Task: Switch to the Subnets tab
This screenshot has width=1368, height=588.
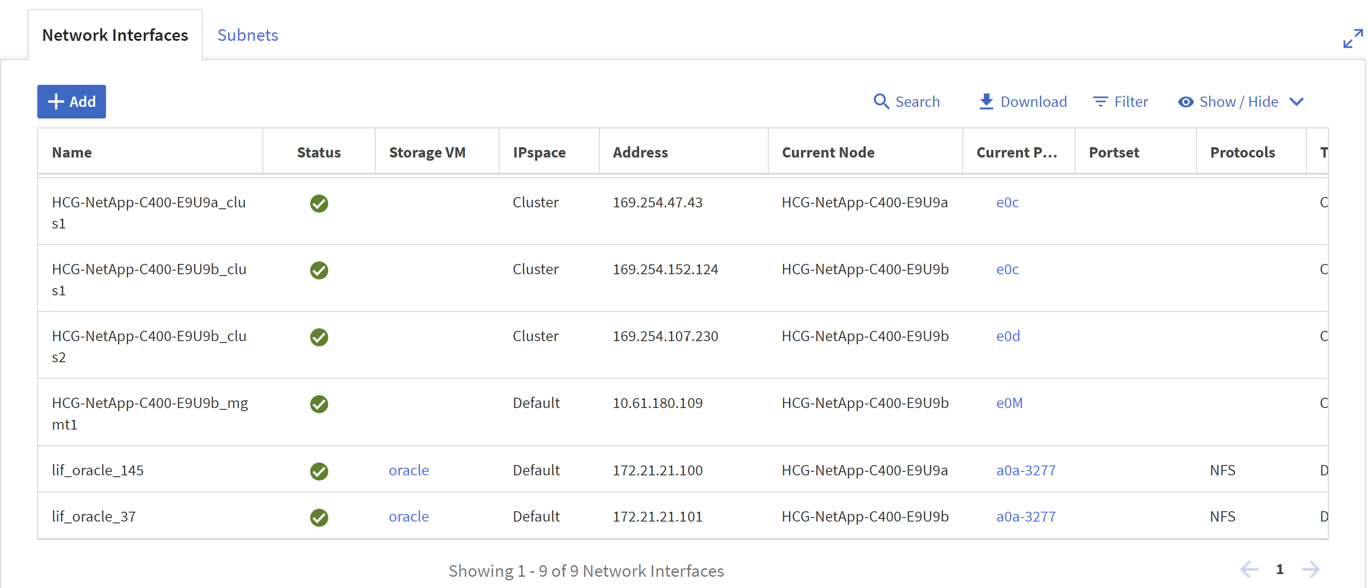Action: click(248, 35)
